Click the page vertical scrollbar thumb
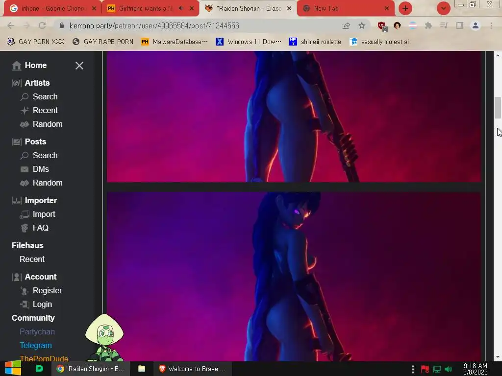 [498, 108]
